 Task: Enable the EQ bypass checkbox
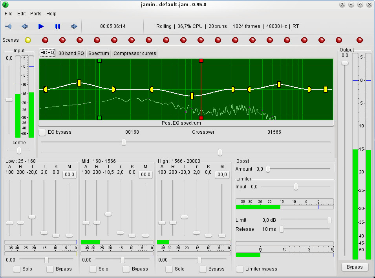[42, 132]
